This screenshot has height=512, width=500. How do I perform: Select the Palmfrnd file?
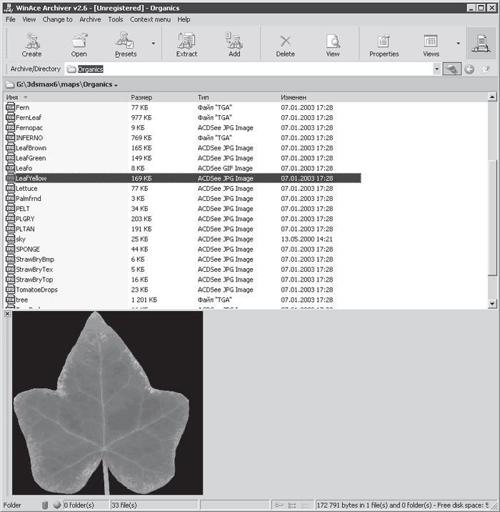click(x=184, y=199)
